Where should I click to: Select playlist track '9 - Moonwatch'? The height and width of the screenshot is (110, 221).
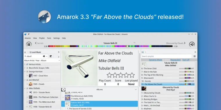(x=168, y=78)
